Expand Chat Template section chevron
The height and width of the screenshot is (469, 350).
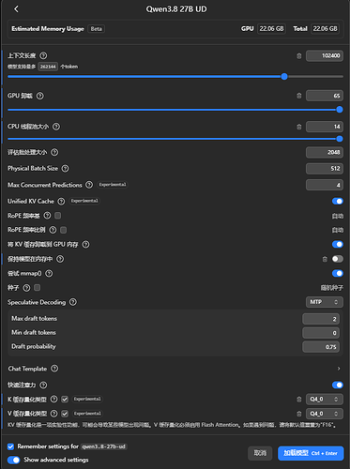point(339,369)
